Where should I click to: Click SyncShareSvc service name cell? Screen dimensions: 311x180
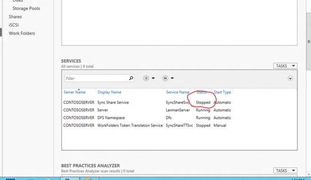tap(177, 103)
